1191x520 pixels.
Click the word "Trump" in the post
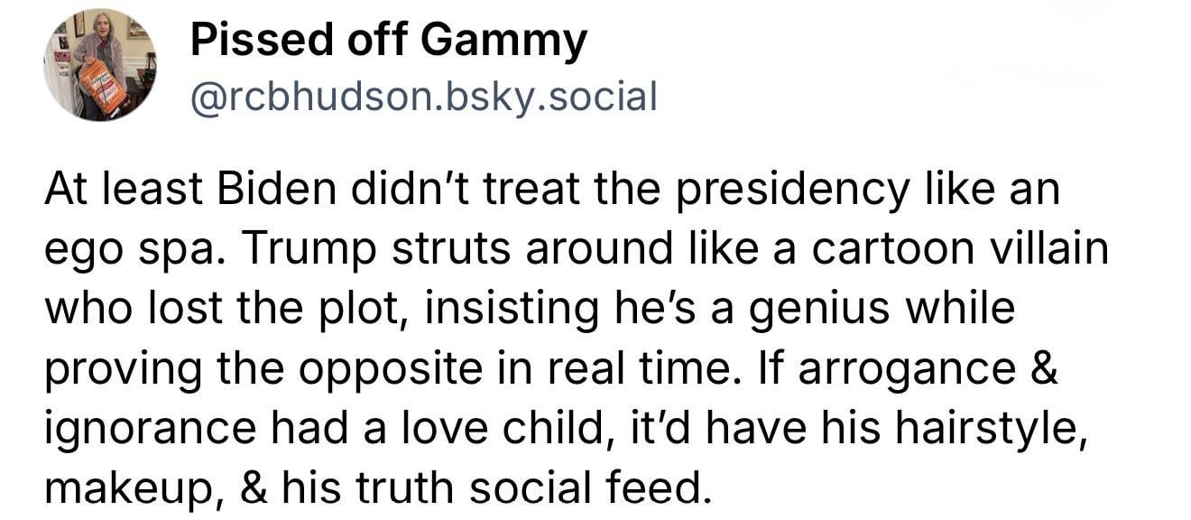pyautogui.click(x=300, y=250)
